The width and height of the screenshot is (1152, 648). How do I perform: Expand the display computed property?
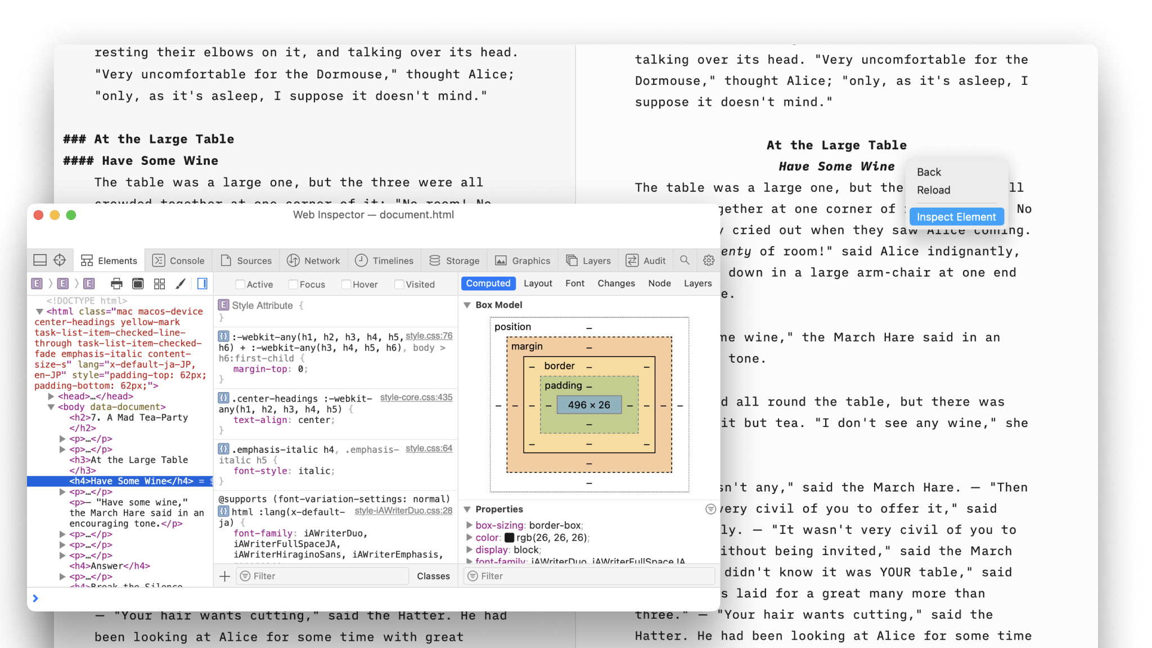[x=469, y=550]
